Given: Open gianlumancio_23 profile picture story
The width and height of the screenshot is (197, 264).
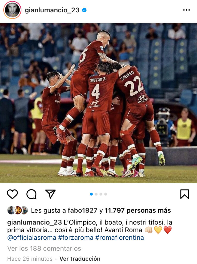Looking at the screenshot, I should (12, 10).
